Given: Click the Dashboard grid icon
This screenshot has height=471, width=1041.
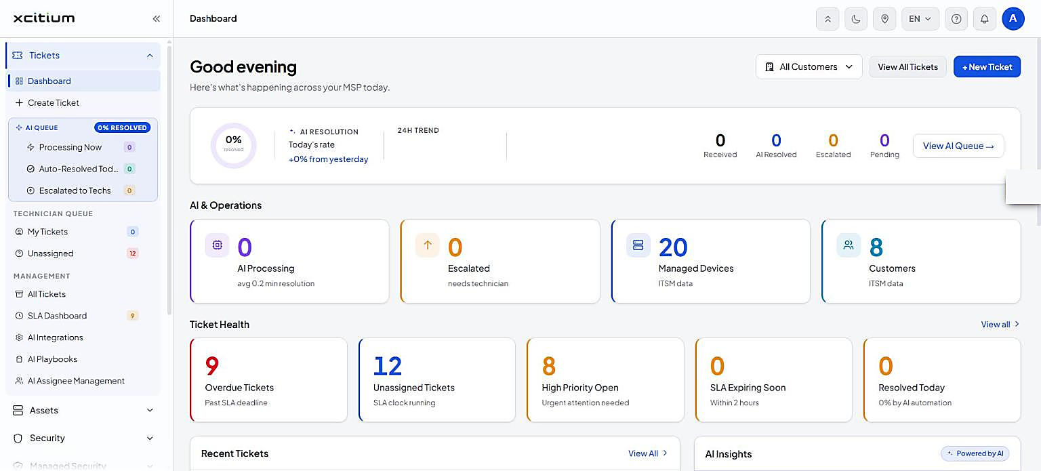Looking at the screenshot, I should point(19,81).
